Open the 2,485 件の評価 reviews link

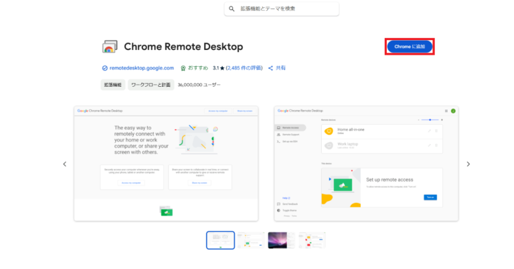[x=246, y=68]
